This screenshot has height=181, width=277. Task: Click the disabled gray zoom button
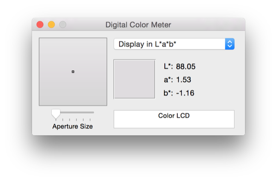pyautogui.click(x=63, y=24)
